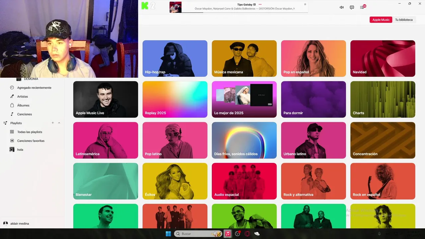Open the DEMONIA sidebar item
The width and height of the screenshot is (425, 239).
pos(31,79)
